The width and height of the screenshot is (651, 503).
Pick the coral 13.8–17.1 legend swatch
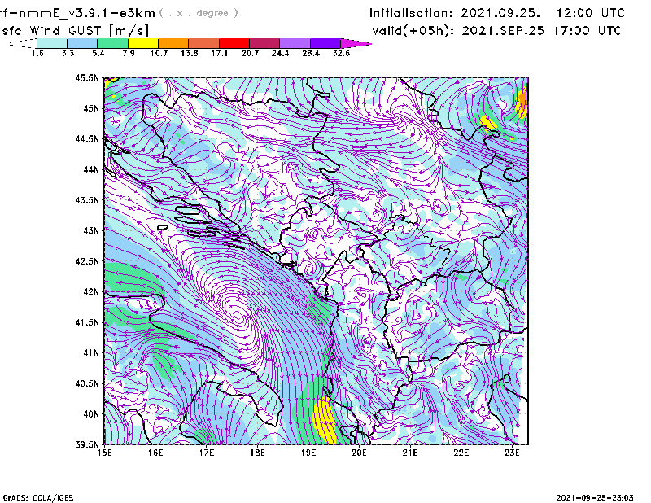click(x=204, y=43)
